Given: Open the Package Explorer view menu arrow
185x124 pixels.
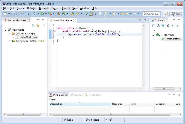Looking at the screenshot, I should tap(44, 25).
